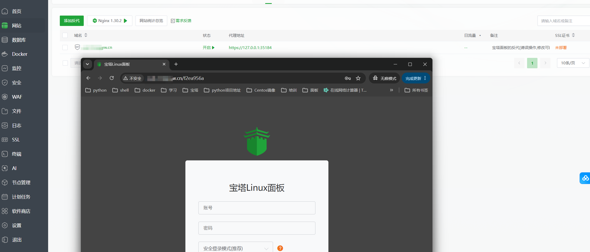Click the 文件 folder icon in sidebar
Screen dimensions: 590x252
(x=5, y=111)
